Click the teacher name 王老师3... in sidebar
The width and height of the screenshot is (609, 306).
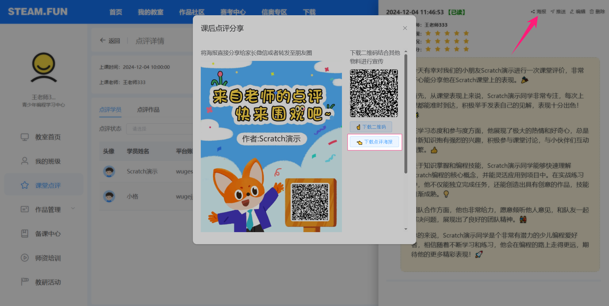44,97
